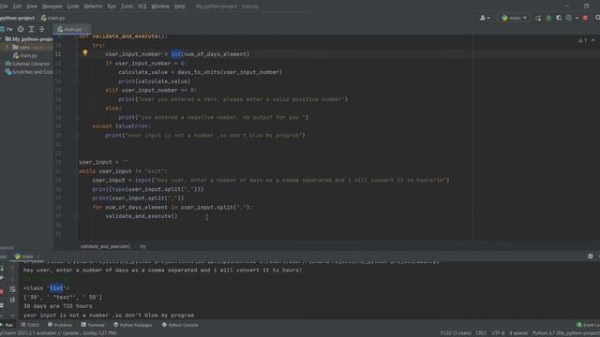This screenshot has height=337, width=600.
Task: Open the Help menu
Action: point(179,7)
